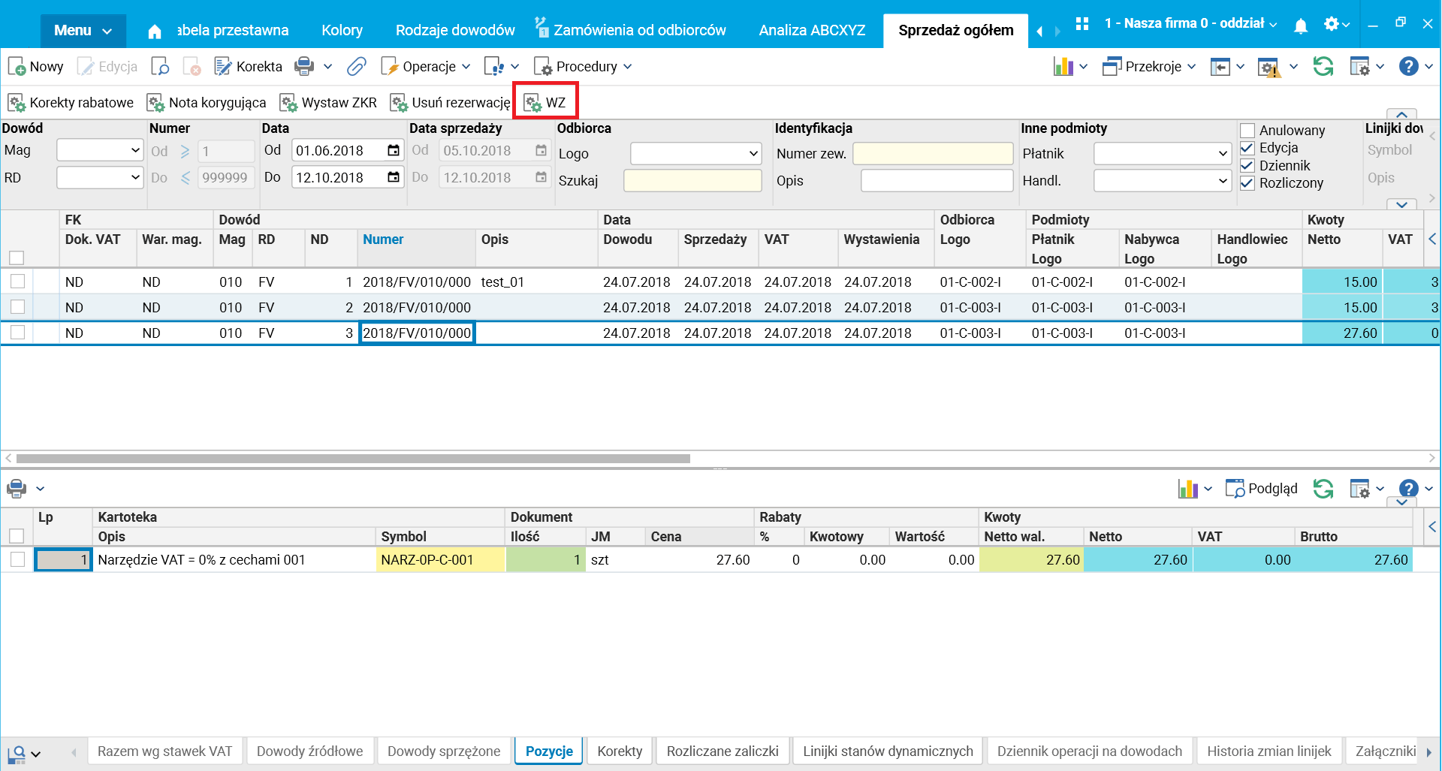Click the green refresh icon in upper toolbar
1442x771 pixels.
1323,66
